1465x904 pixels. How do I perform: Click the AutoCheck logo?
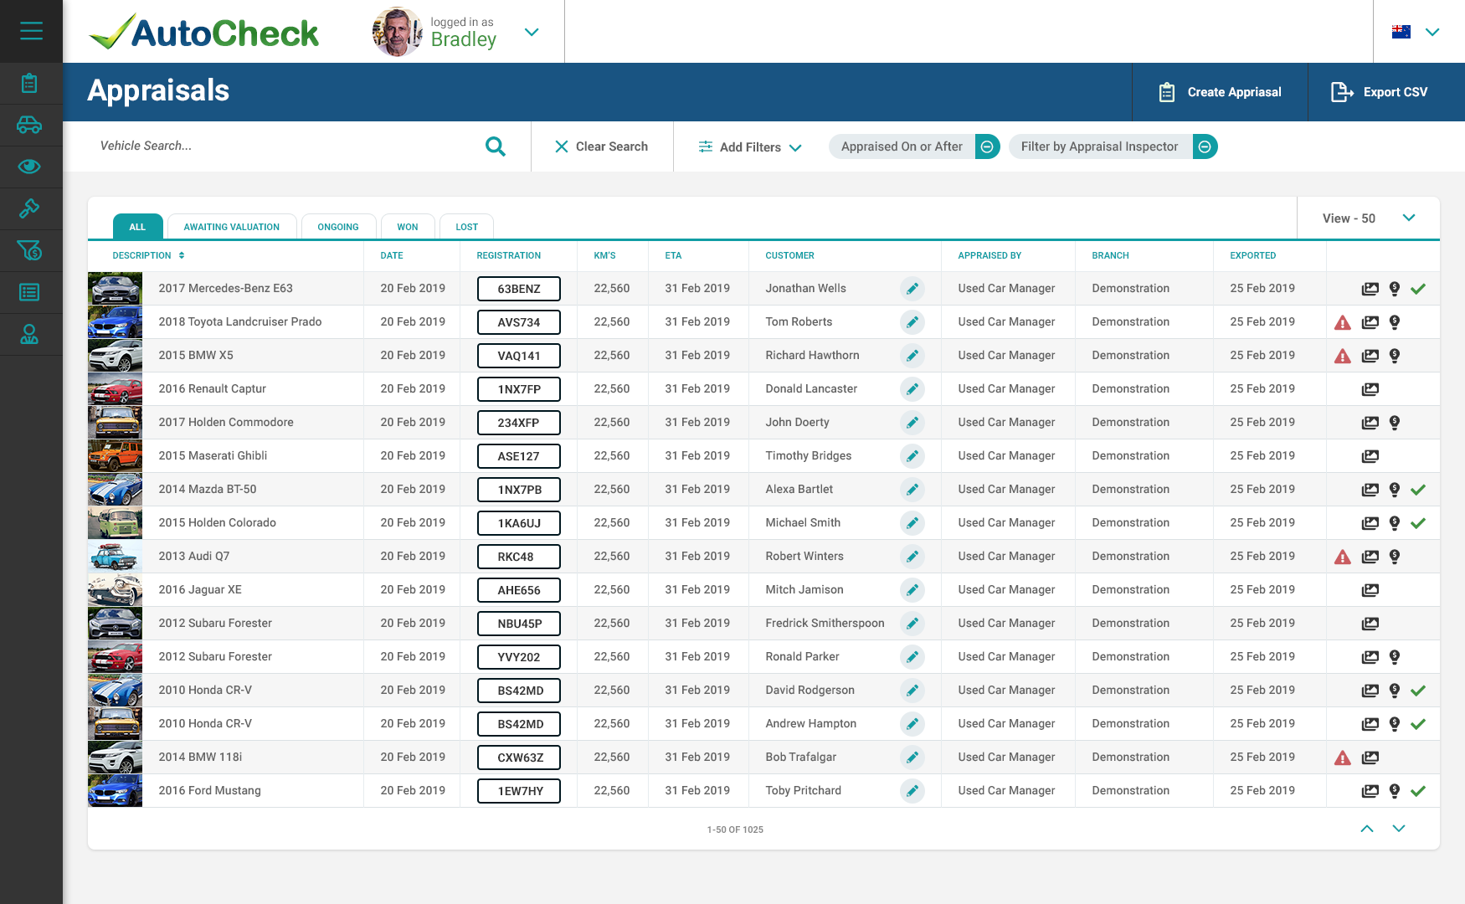coord(204,33)
